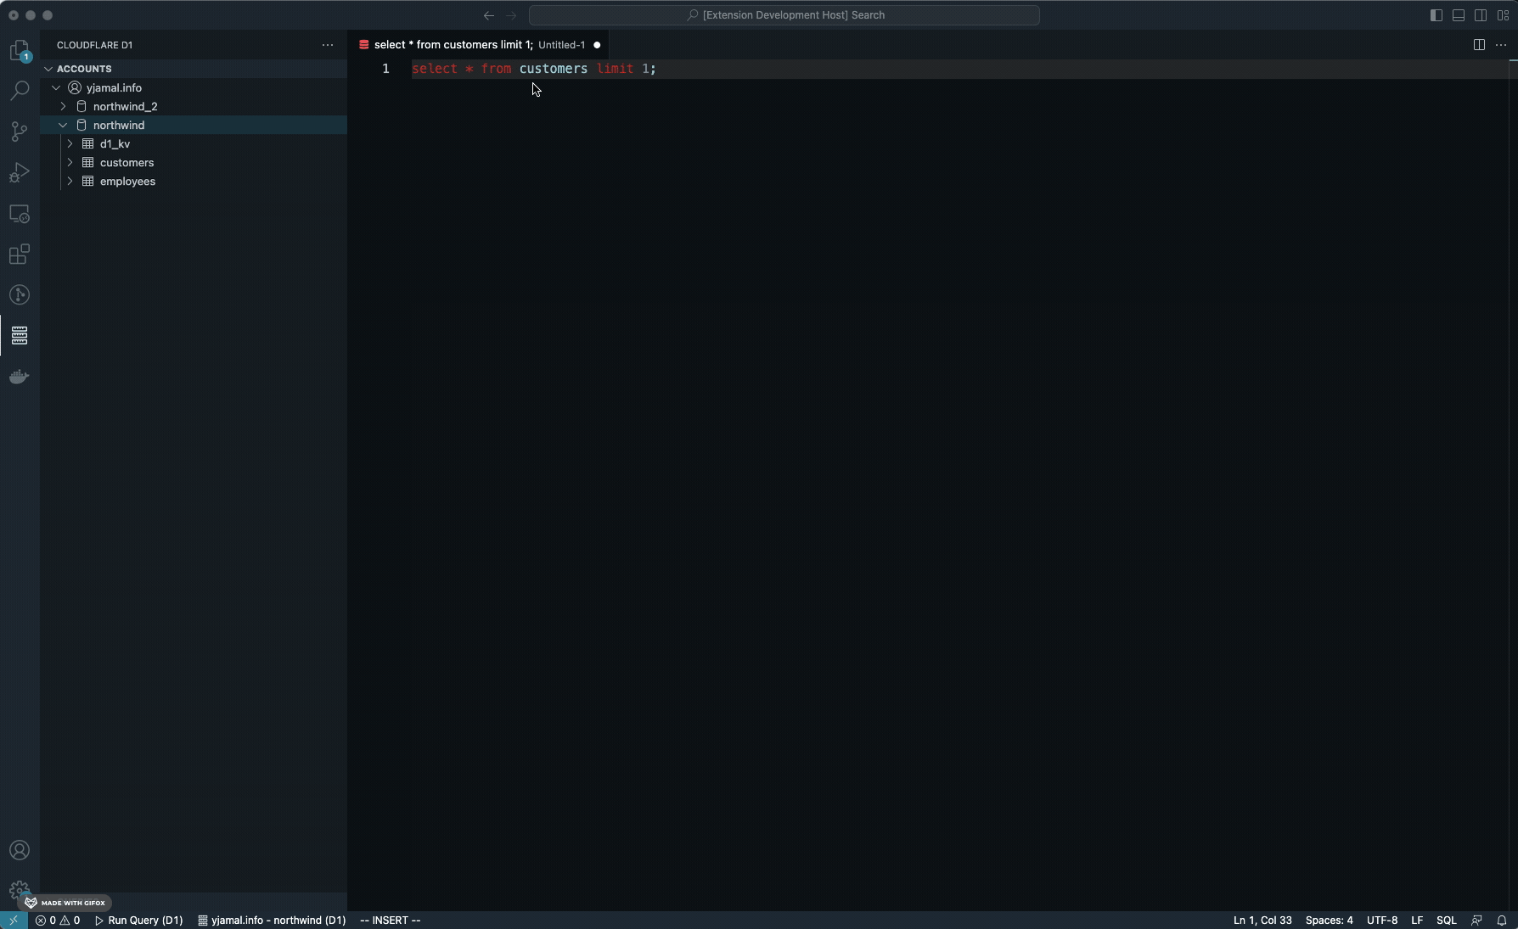The width and height of the screenshot is (1518, 929).
Task: Toggle the bottom panel layout
Action: 1459,15
